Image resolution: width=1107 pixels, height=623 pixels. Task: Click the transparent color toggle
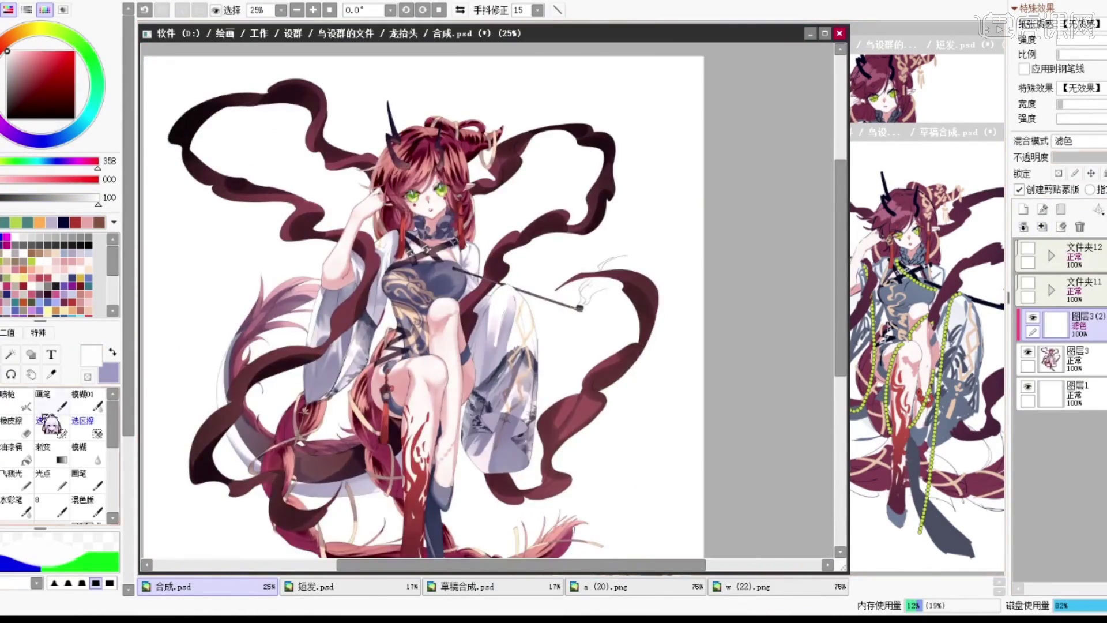87,377
